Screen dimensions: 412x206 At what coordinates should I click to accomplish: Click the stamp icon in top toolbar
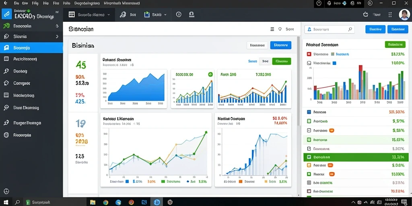point(192,15)
